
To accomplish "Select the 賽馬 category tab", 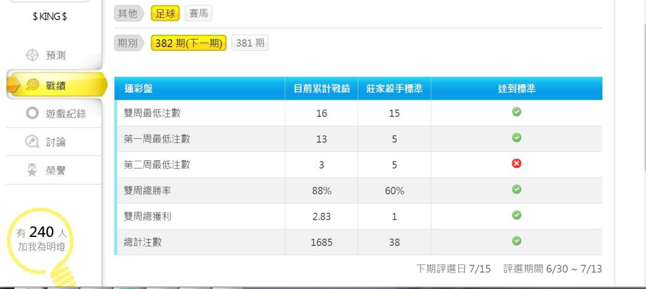I will [199, 13].
